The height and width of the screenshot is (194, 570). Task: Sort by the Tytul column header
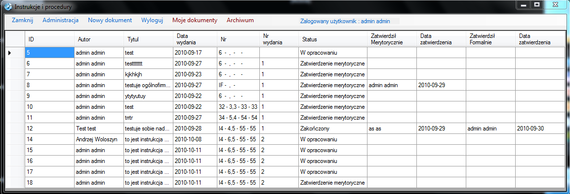[148, 39]
